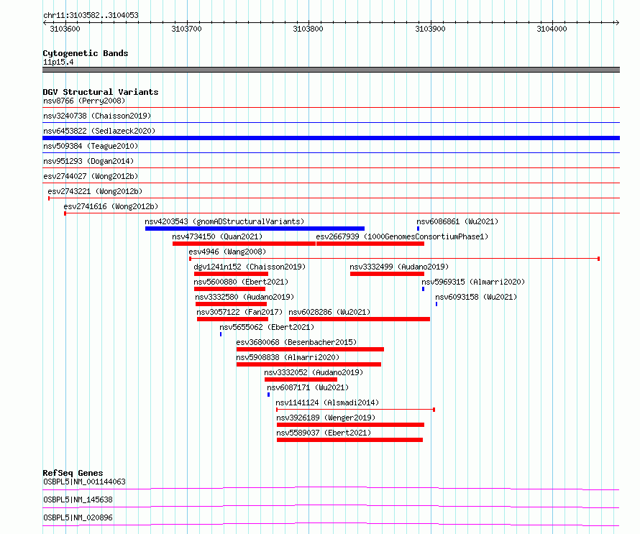Click the red esv2667939 1000Genomes bar
The height and width of the screenshot is (534, 640).
pyautogui.click(x=370, y=244)
